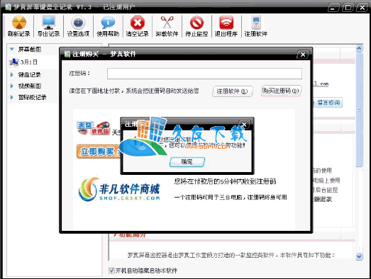Click the 购买注册码 (B) button
The image size is (371, 279).
[x=281, y=91]
